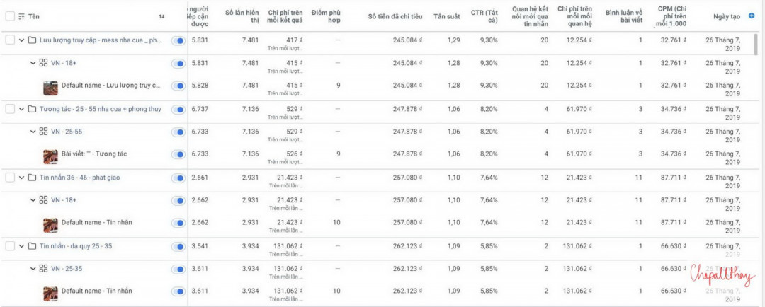
Task: Sort by Ngày tạo column header
Action: coord(727,16)
